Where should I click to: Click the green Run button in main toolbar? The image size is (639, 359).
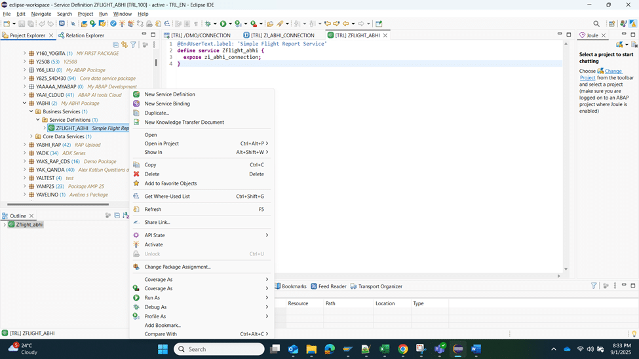coord(223,24)
